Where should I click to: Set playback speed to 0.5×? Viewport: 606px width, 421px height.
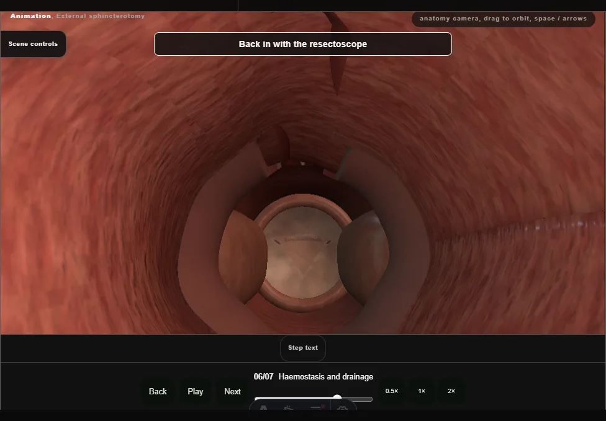click(x=392, y=391)
